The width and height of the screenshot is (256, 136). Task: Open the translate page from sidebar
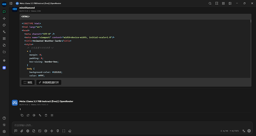click(4, 32)
